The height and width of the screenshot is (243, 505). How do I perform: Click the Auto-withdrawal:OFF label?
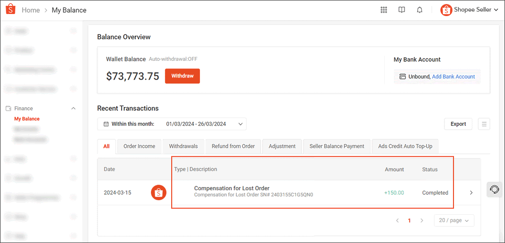(x=173, y=59)
